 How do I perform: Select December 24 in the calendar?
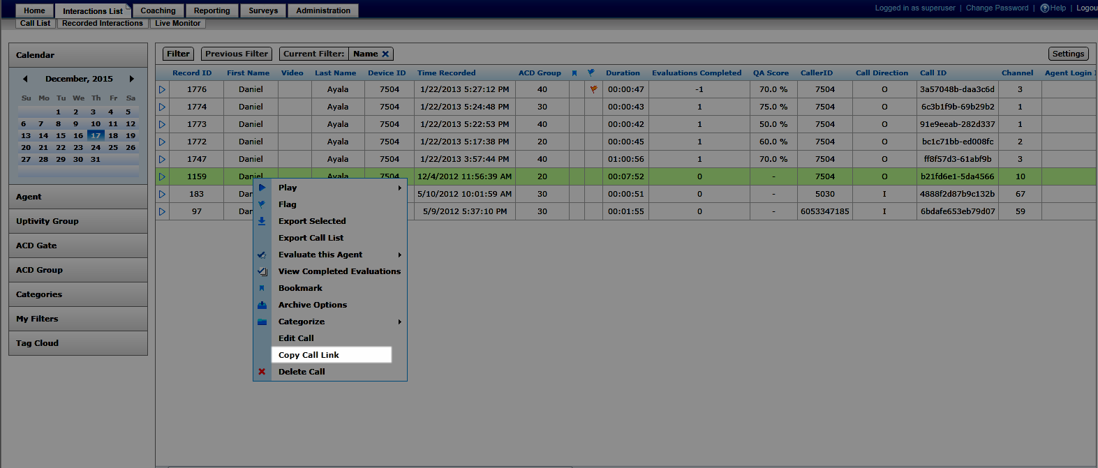click(x=96, y=148)
